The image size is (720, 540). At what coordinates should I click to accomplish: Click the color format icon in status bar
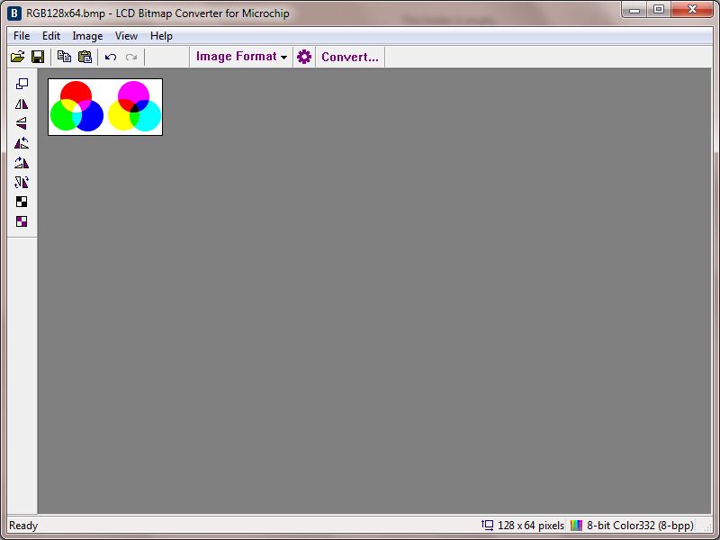tap(576, 525)
